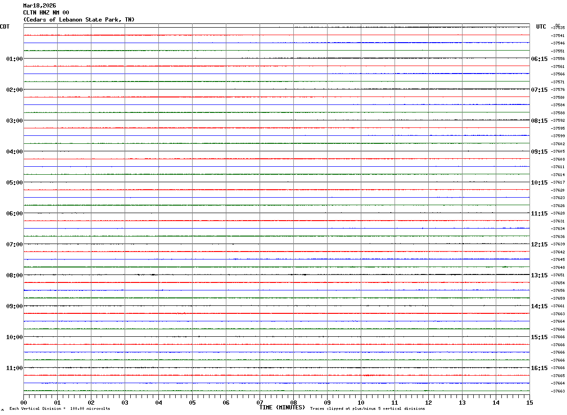Click the 'CDT' timezone label
The height and width of the screenshot is (415, 567).
5,27
